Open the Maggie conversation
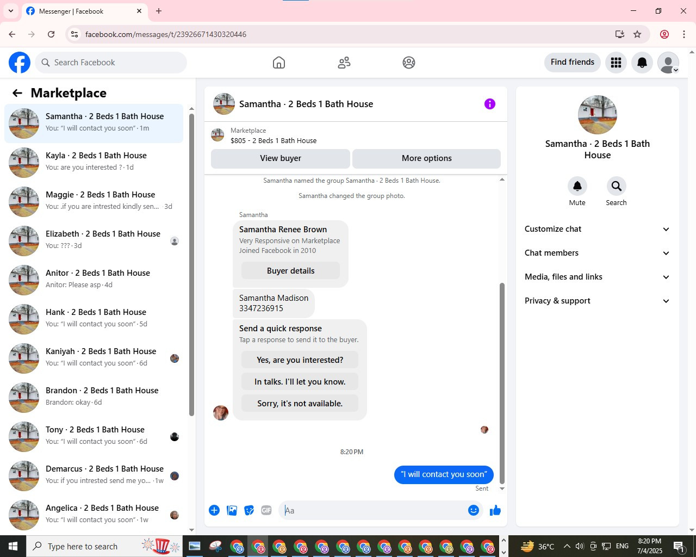This screenshot has height=557, width=696. [94, 201]
